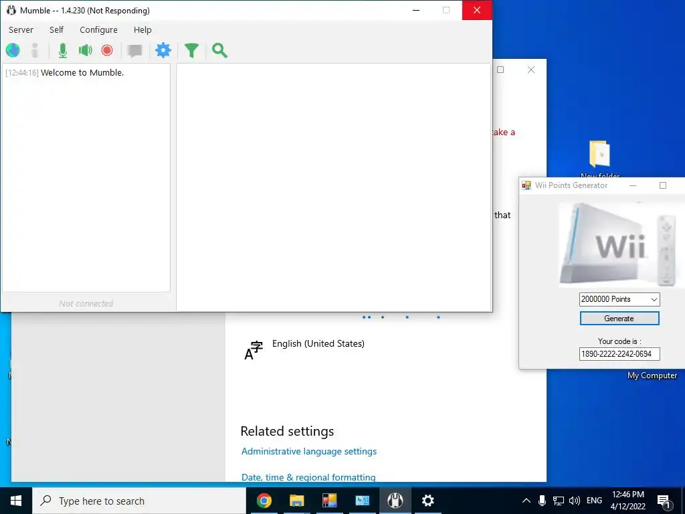Open the Mumble connect globe icon

pyautogui.click(x=13, y=51)
